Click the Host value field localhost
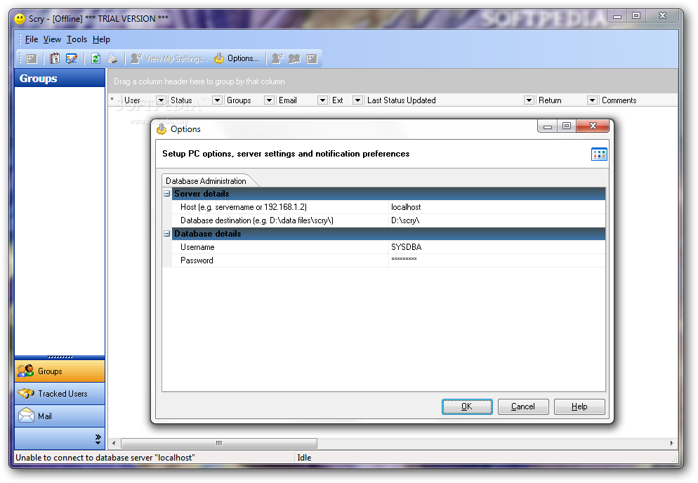Viewport: 698px width, 483px height. point(496,207)
